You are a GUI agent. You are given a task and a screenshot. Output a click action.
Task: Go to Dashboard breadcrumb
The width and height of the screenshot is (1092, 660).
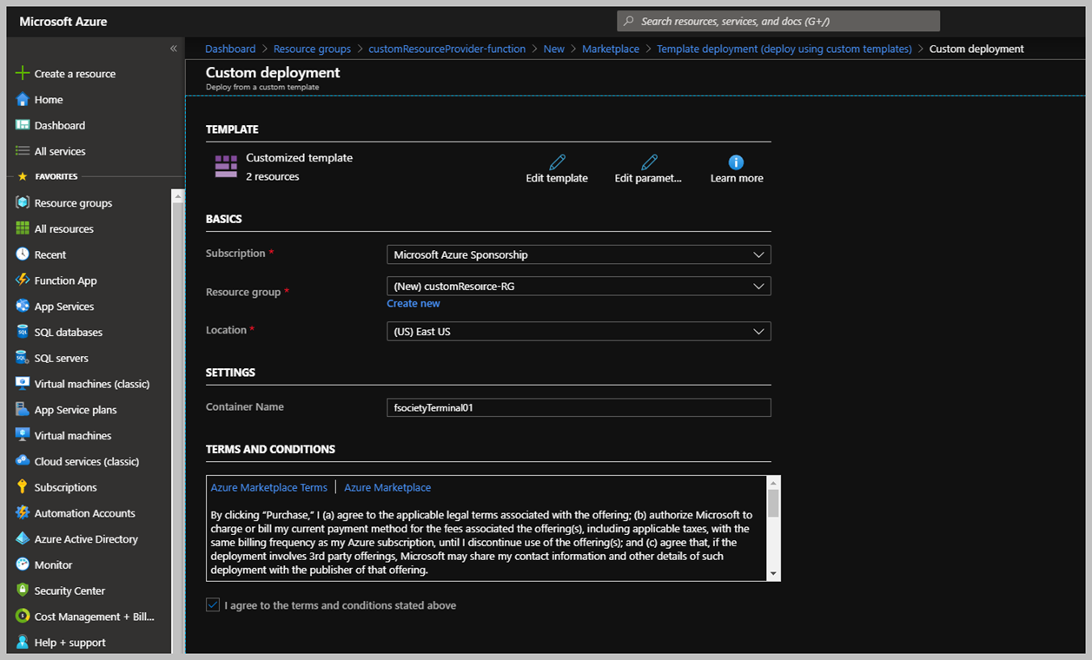click(230, 49)
